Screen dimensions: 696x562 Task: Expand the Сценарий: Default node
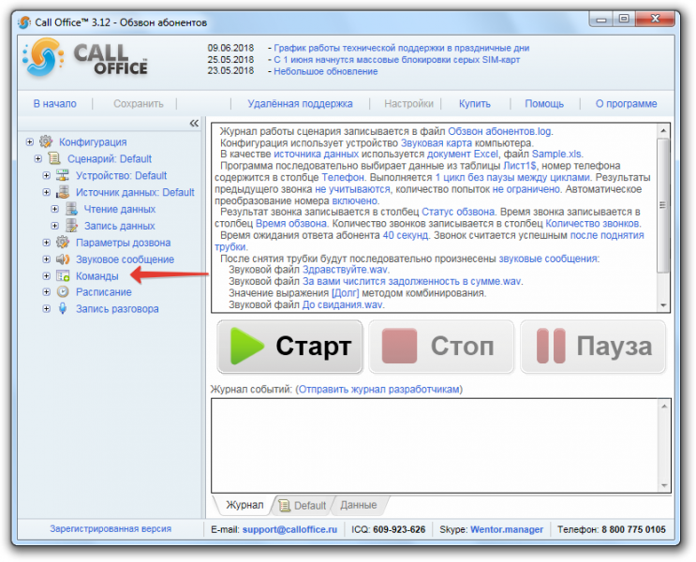click(38, 158)
